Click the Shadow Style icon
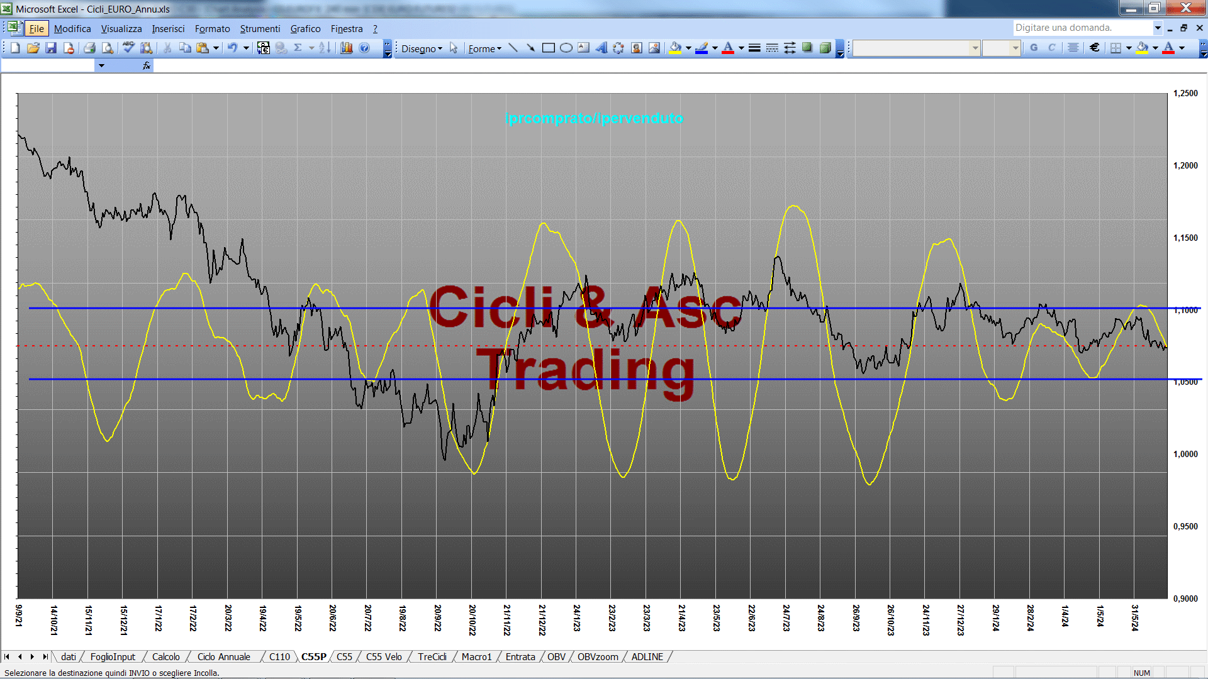Image resolution: width=1208 pixels, height=679 pixels. 807,48
